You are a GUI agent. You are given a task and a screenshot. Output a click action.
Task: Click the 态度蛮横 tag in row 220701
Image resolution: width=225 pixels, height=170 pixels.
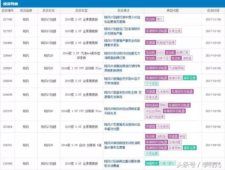tap(152, 153)
